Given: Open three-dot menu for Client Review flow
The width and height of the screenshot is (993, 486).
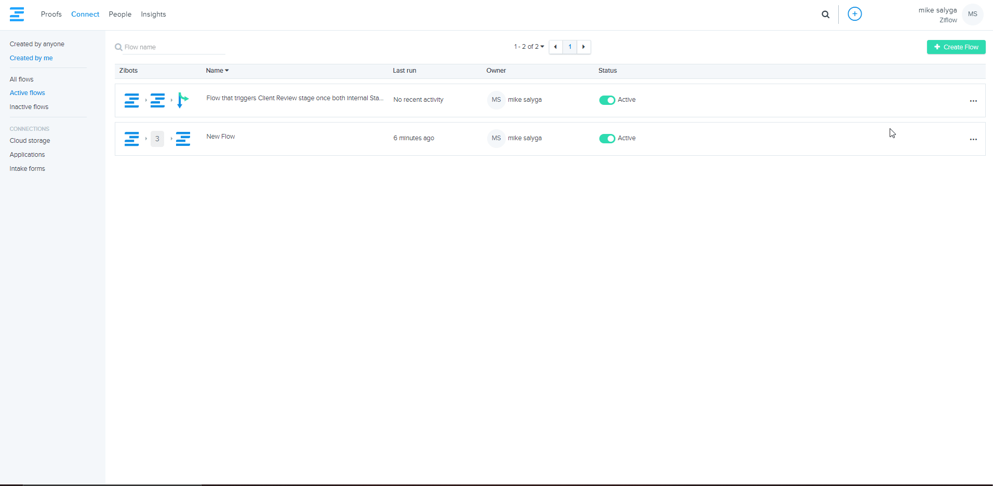Looking at the screenshot, I should [973, 101].
